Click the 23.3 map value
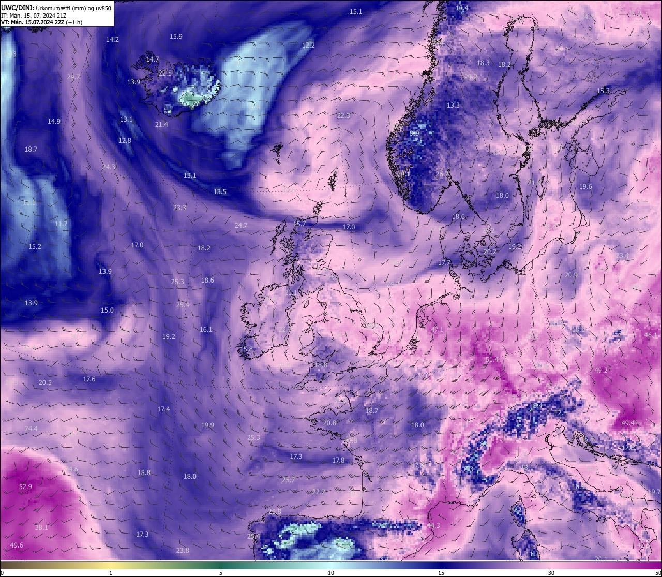 coord(179,208)
